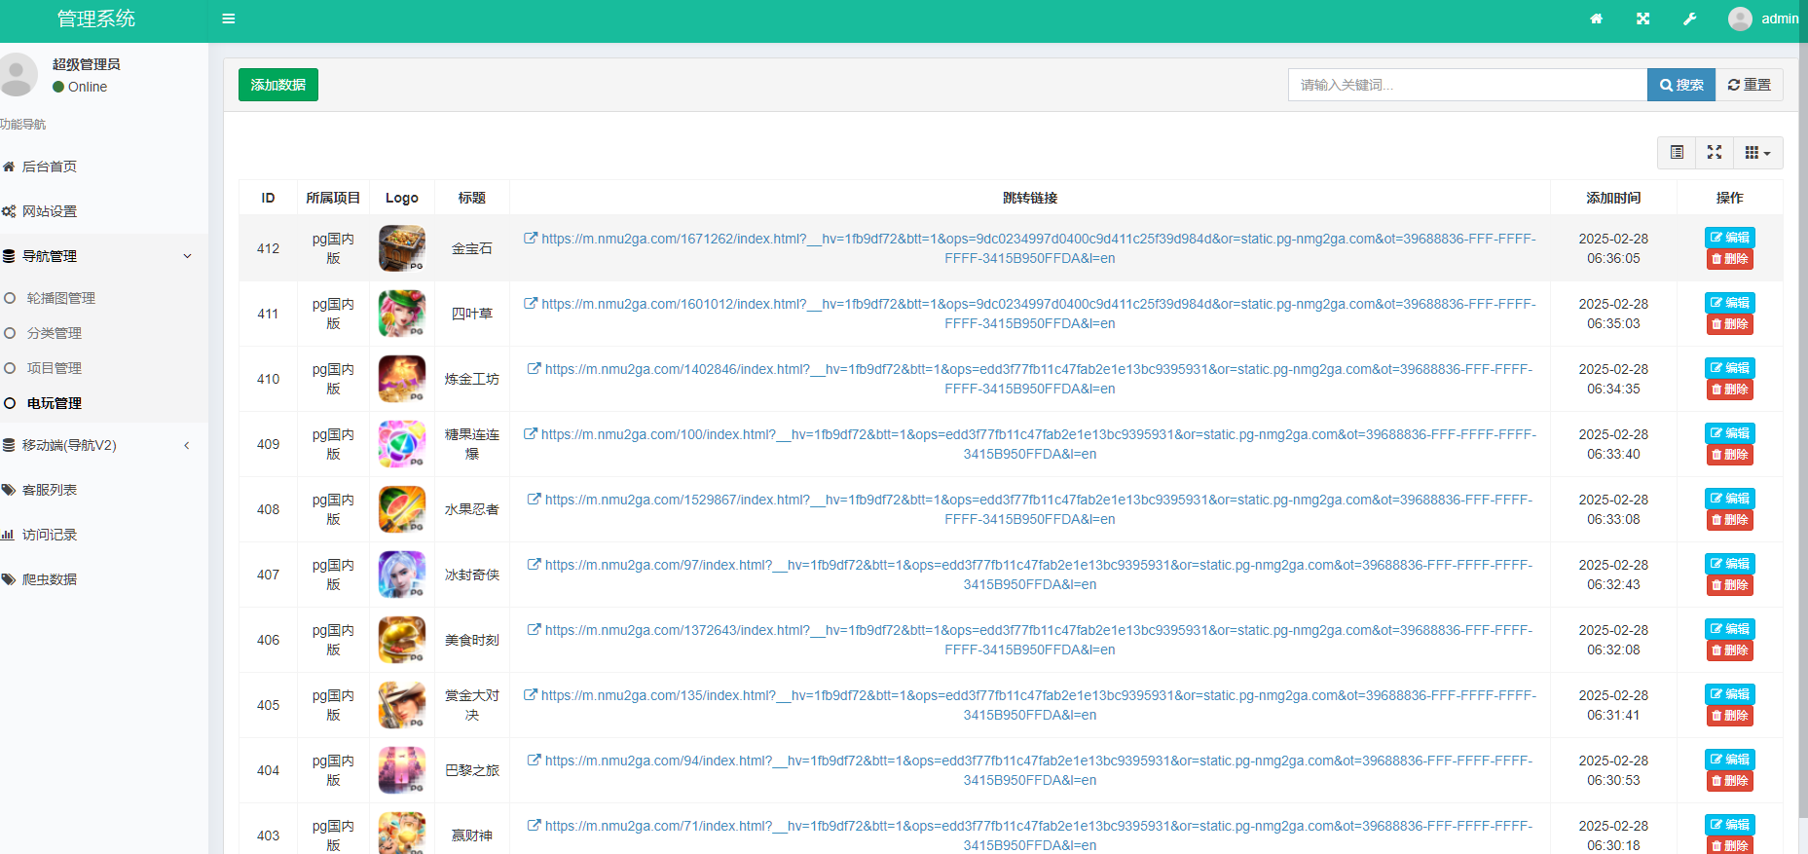The width and height of the screenshot is (1808, 854).
Task: Click the 添加数据 button
Action: tap(278, 85)
